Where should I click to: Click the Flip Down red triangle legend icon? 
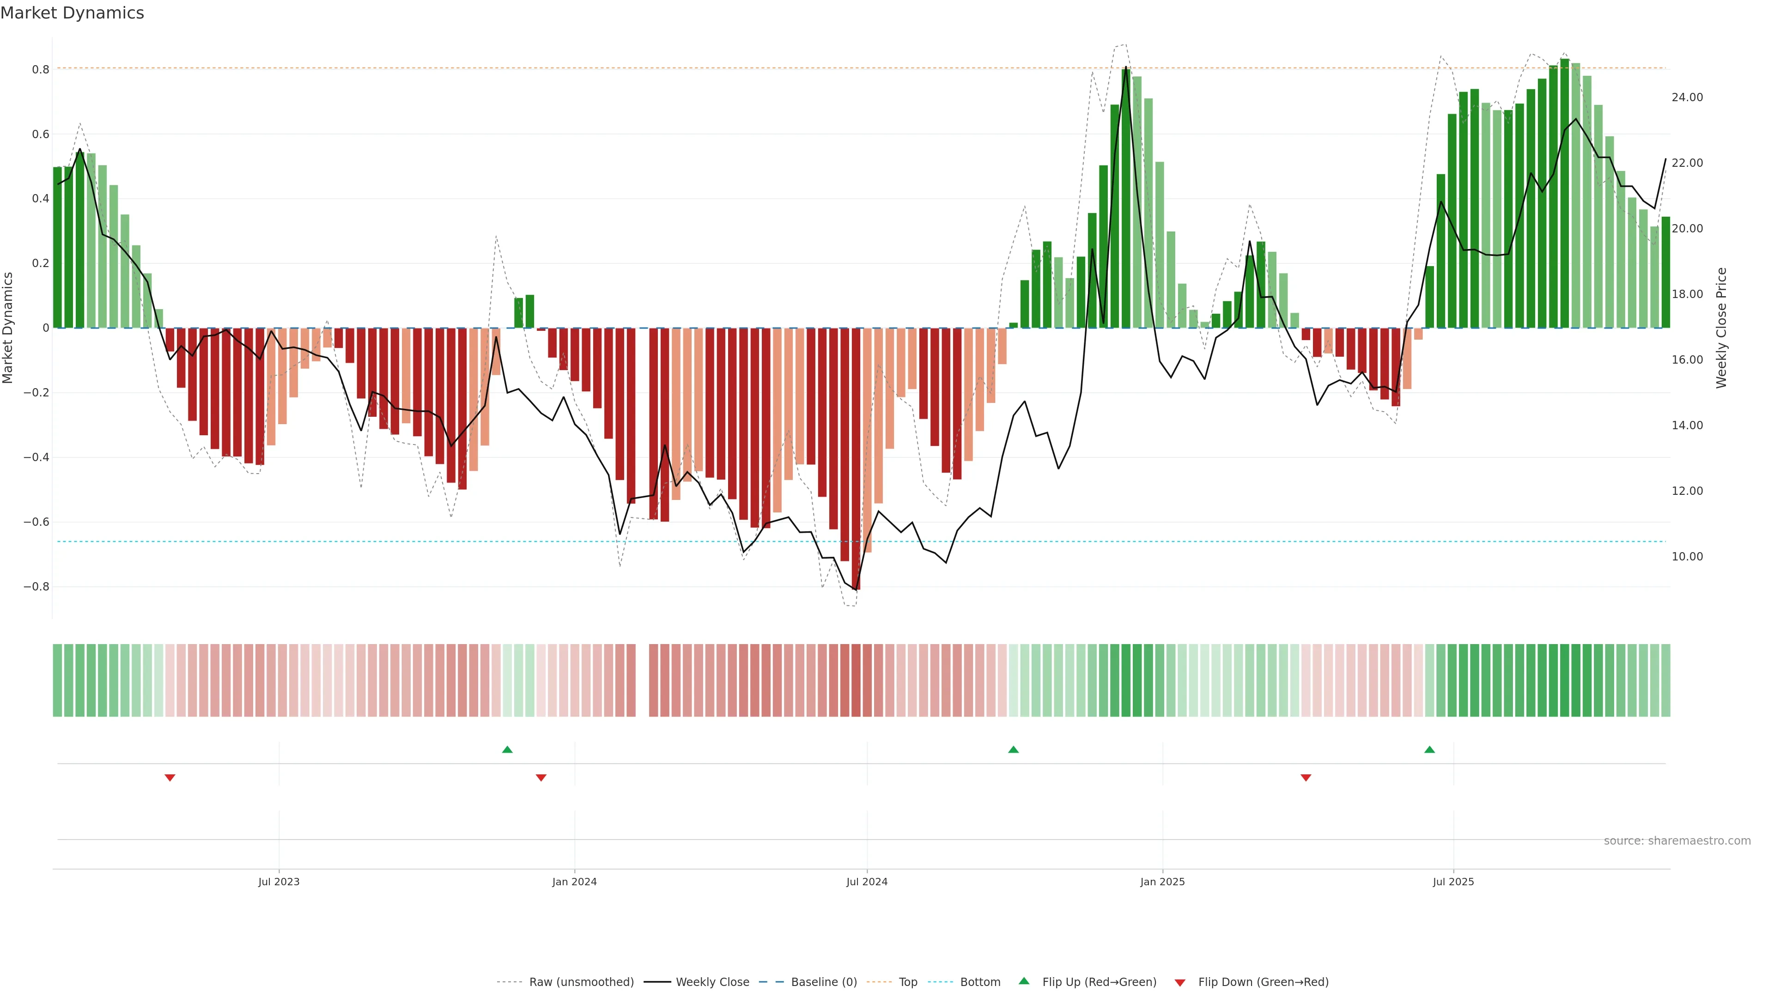pos(1180,982)
